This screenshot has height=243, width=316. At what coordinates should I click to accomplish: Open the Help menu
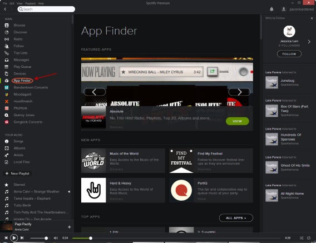coord(41,3)
